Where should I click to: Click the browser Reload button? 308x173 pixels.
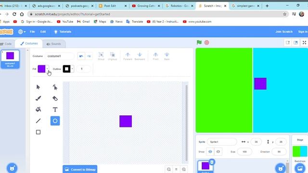click(14, 14)
